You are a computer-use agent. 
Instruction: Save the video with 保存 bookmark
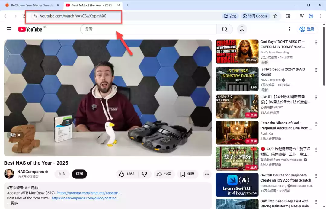(187, 174)
